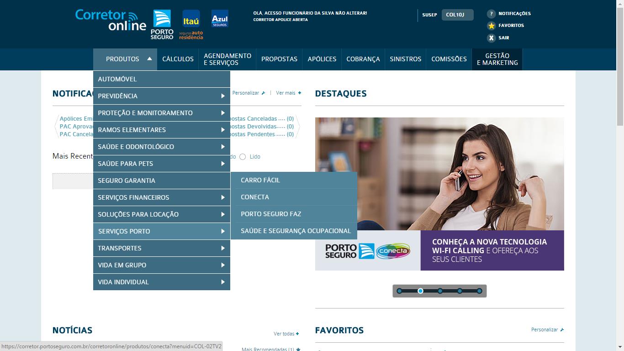Open Agendamento e Serviços tab
Viewport: 624px width, 351px height.
coord(227,59)
